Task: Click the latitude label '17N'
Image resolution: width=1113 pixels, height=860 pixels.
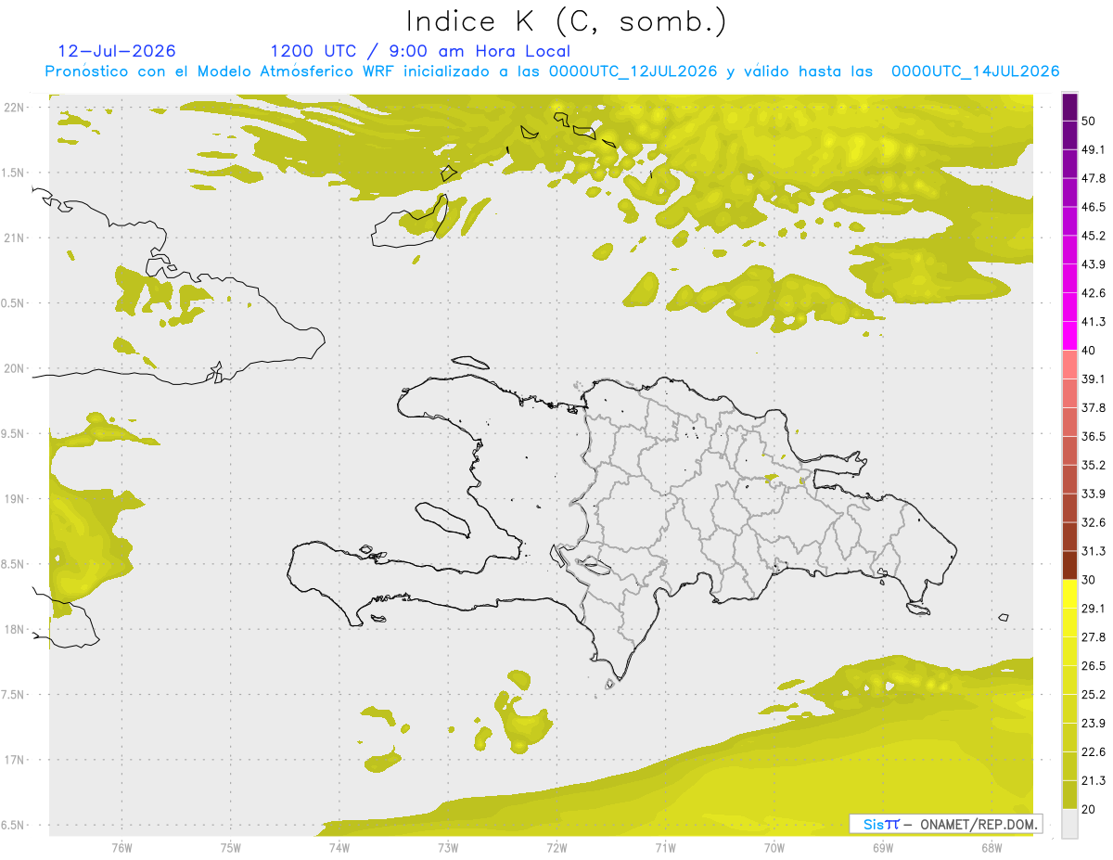Action: tap(16, 760)
